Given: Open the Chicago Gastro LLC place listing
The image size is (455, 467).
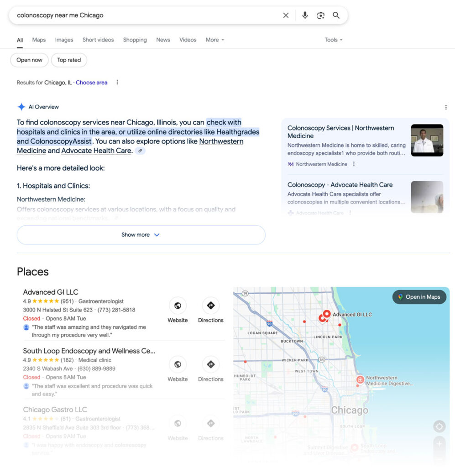Looking at the screenshot, I should tap(55, 410).
